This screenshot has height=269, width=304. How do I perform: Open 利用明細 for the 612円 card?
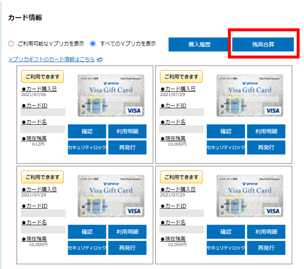pyautogui.click(x=127, y=131)
